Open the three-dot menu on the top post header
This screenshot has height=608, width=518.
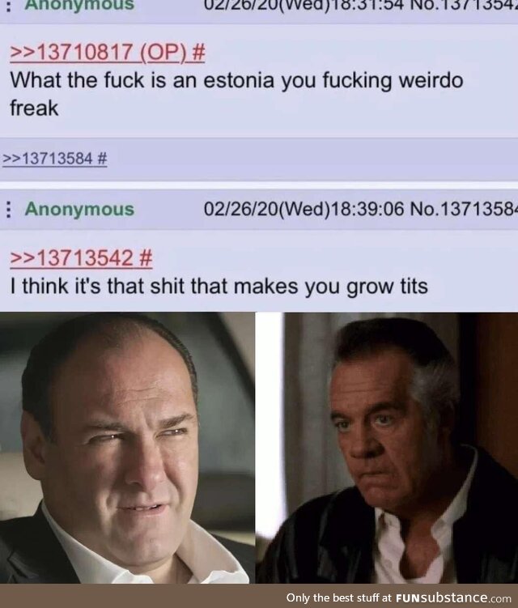point(7,5)
